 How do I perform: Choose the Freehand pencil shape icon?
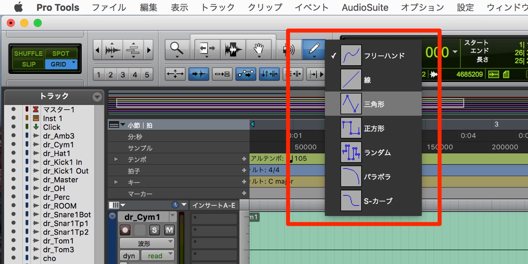tap(351, 55)
